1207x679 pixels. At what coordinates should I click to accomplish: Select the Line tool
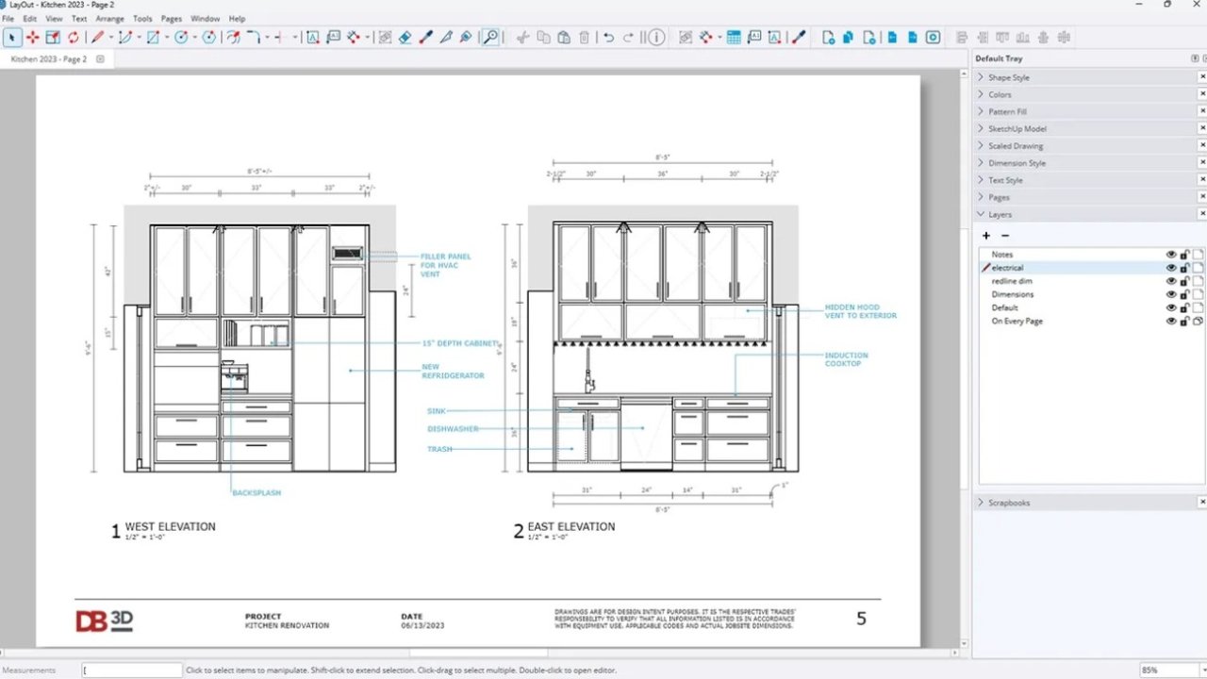pos(97,38)
